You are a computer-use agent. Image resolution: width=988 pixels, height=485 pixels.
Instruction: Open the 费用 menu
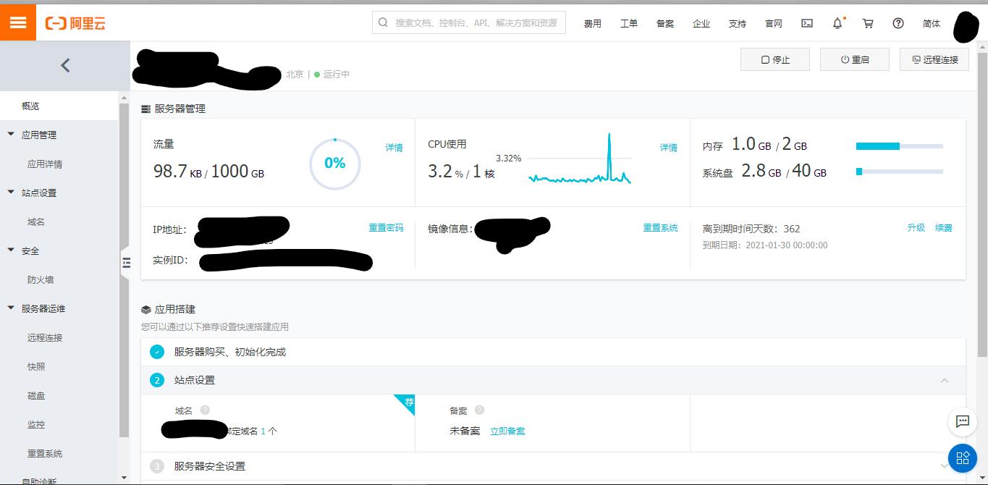pos(592,23)
